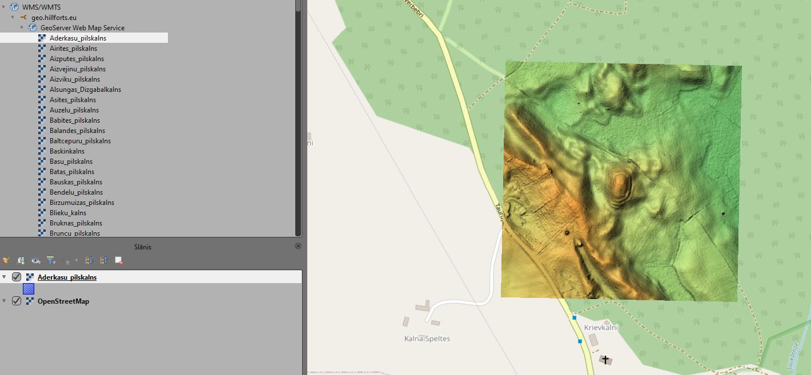Select Alsungas_Dizgabalkalns layer entry

pyautogui.click(x=85, y=90)
